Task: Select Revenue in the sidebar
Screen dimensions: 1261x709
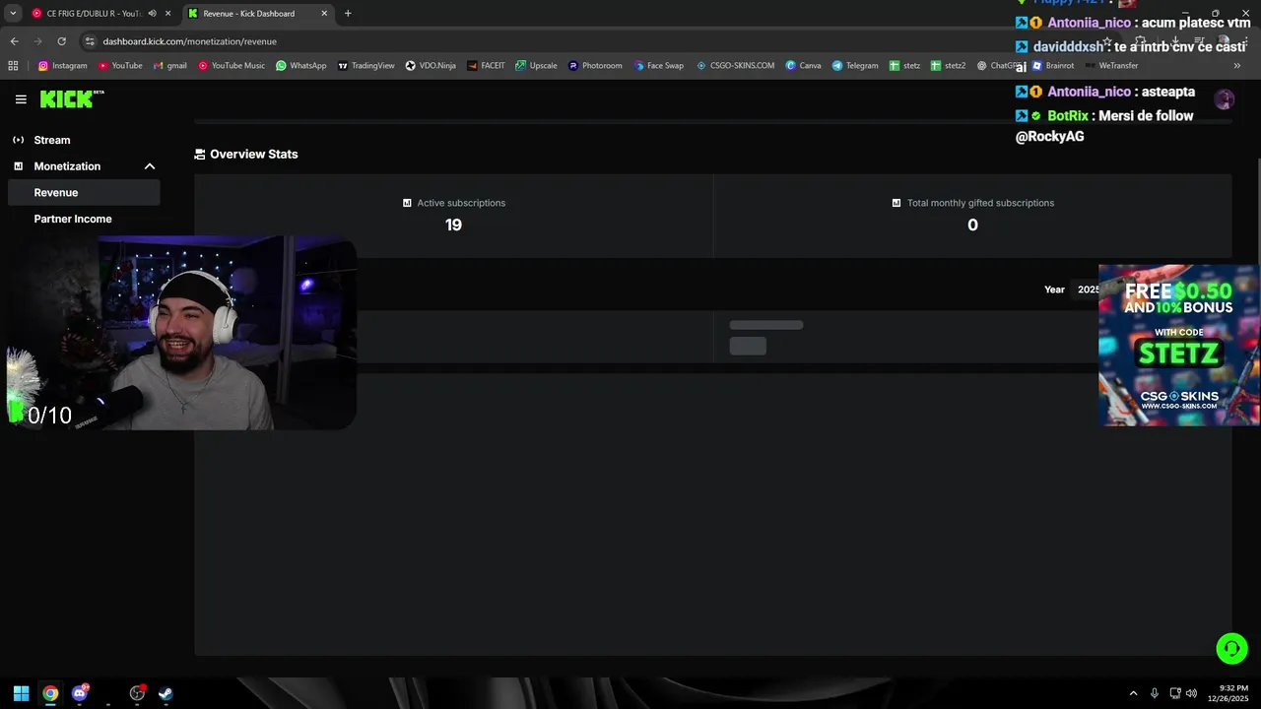Action: click(83, 193)
